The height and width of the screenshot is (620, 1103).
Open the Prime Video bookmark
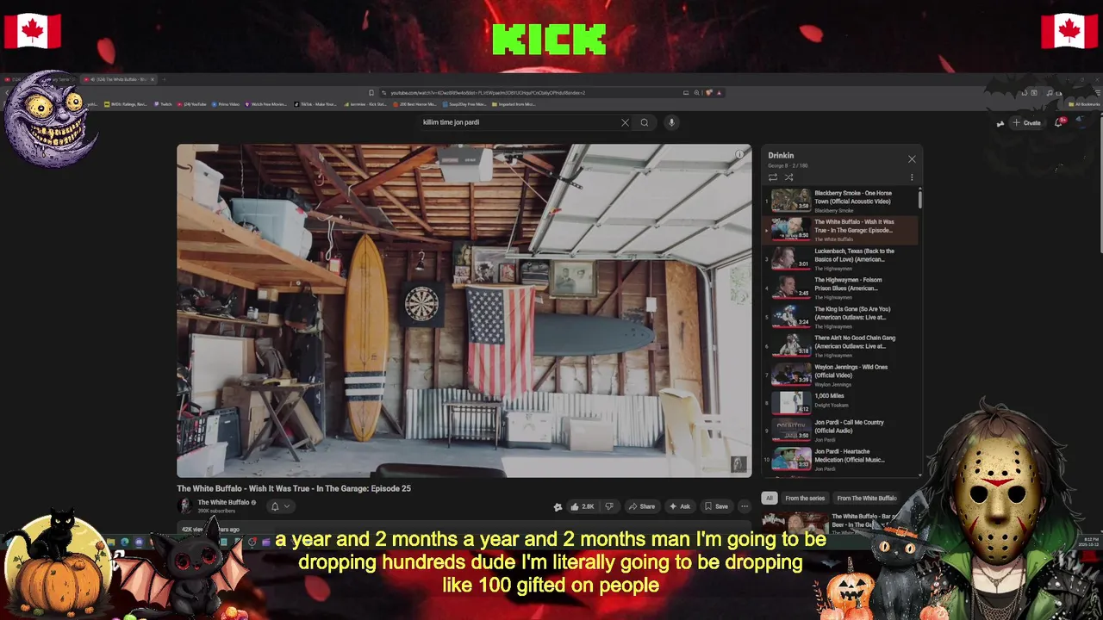(226, 104)
